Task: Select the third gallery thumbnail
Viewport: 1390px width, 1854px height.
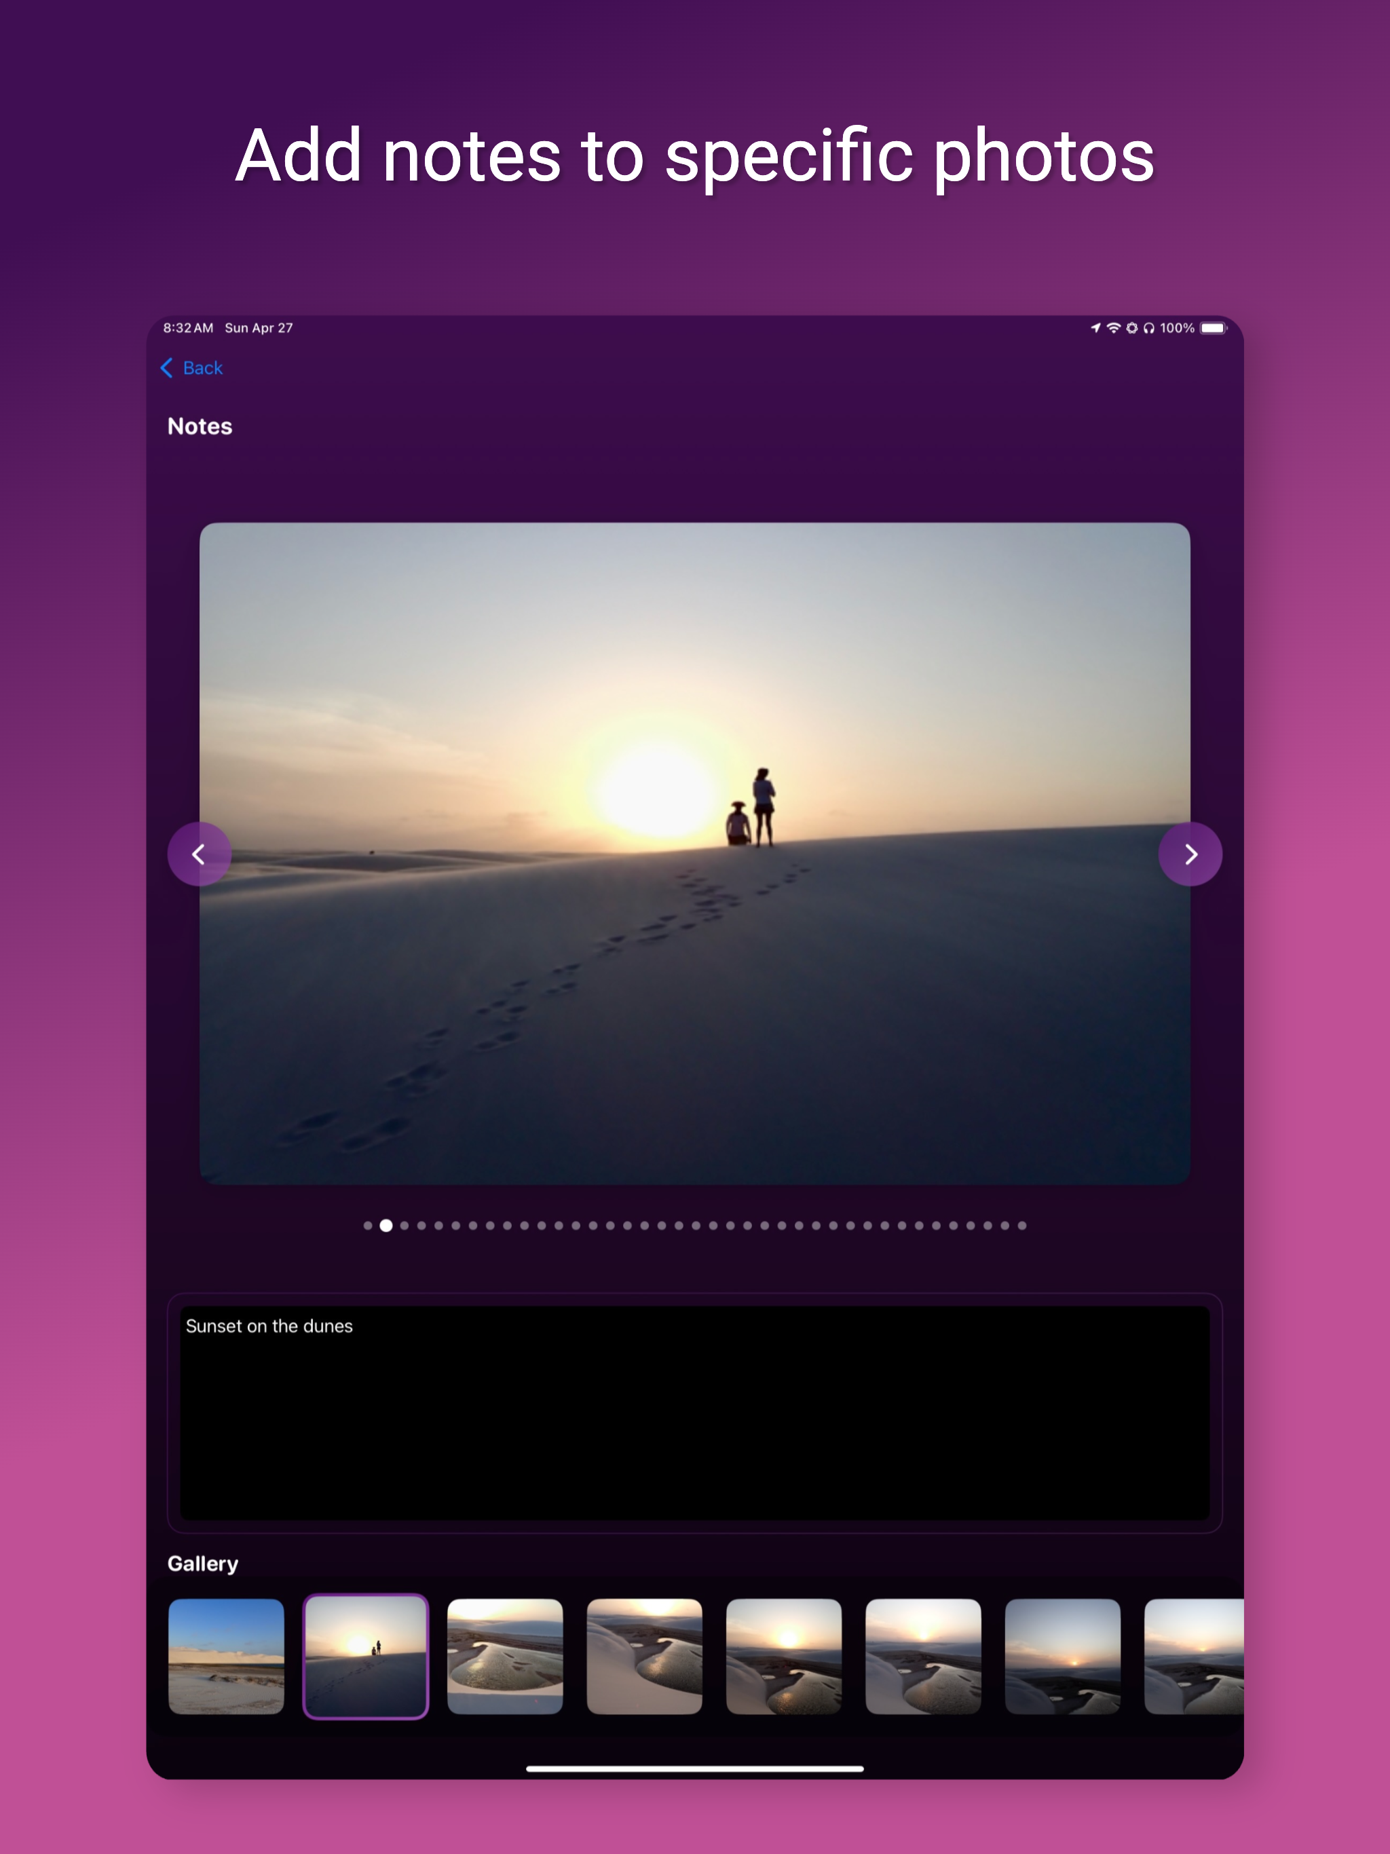Action: 505,1657
